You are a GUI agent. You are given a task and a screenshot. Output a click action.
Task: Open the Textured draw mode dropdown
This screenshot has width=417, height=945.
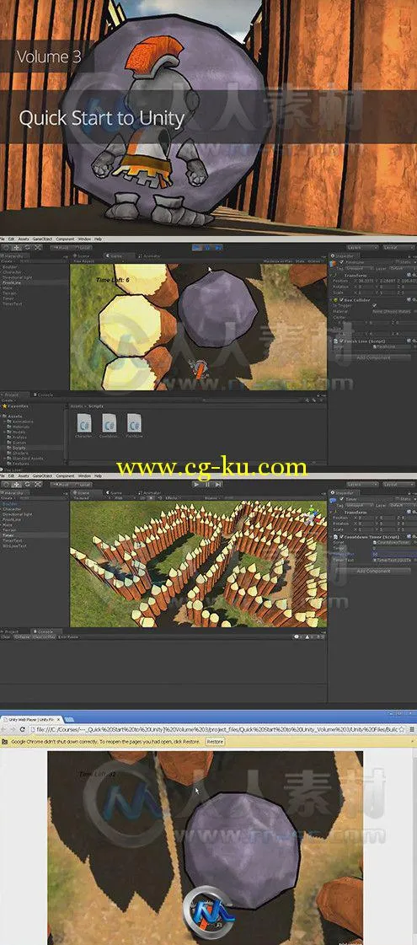tap(90, 498)
